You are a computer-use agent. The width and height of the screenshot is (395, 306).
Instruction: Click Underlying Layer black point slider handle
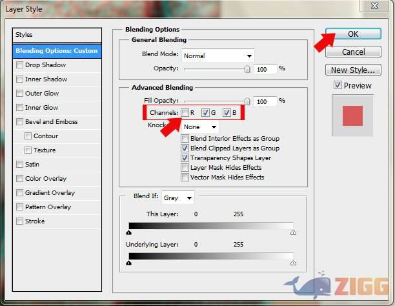pos(129,263)
